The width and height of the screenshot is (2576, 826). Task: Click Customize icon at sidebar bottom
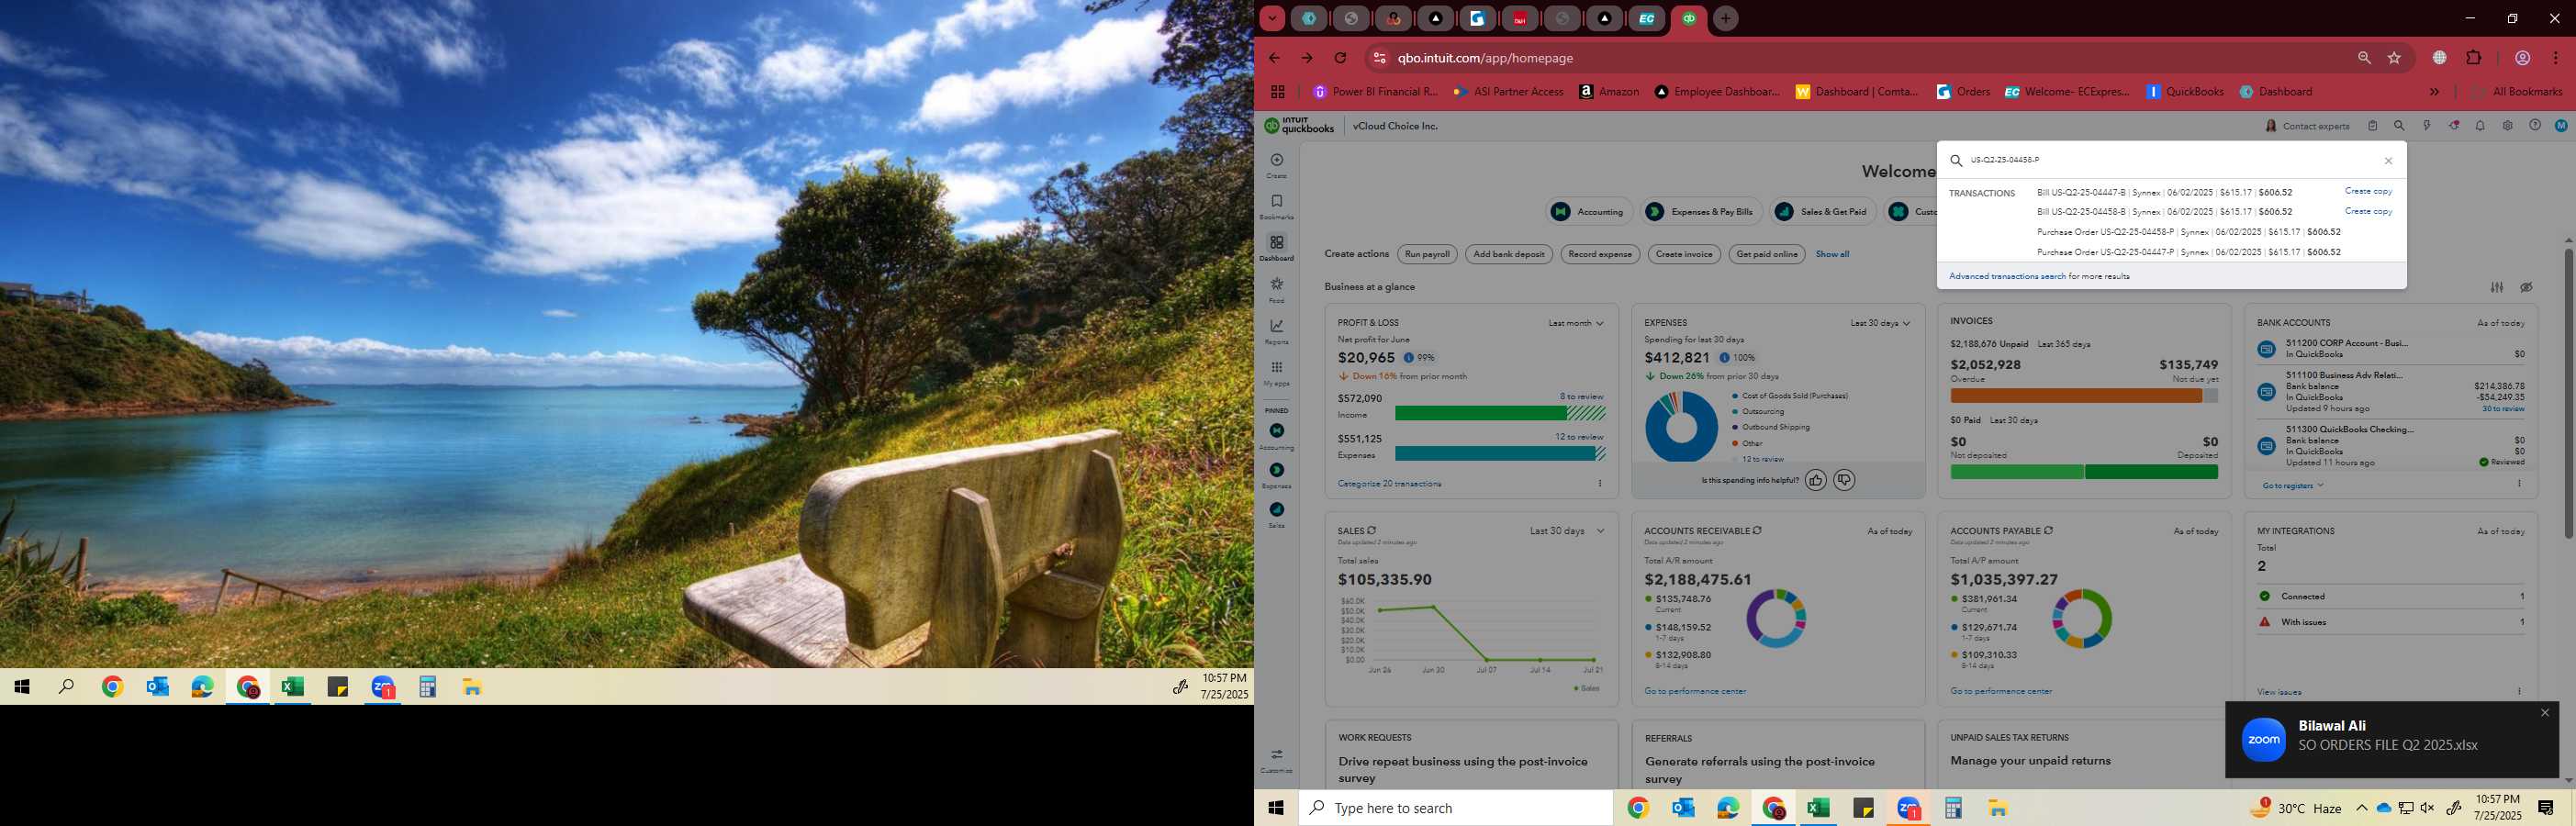(1276, 755)
